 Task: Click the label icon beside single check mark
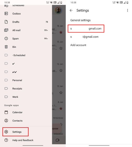click(6, 64)
